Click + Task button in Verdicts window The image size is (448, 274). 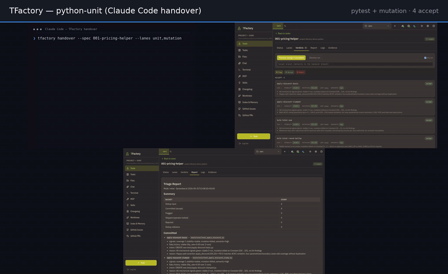pyautogui.click(x=253, y=137)
